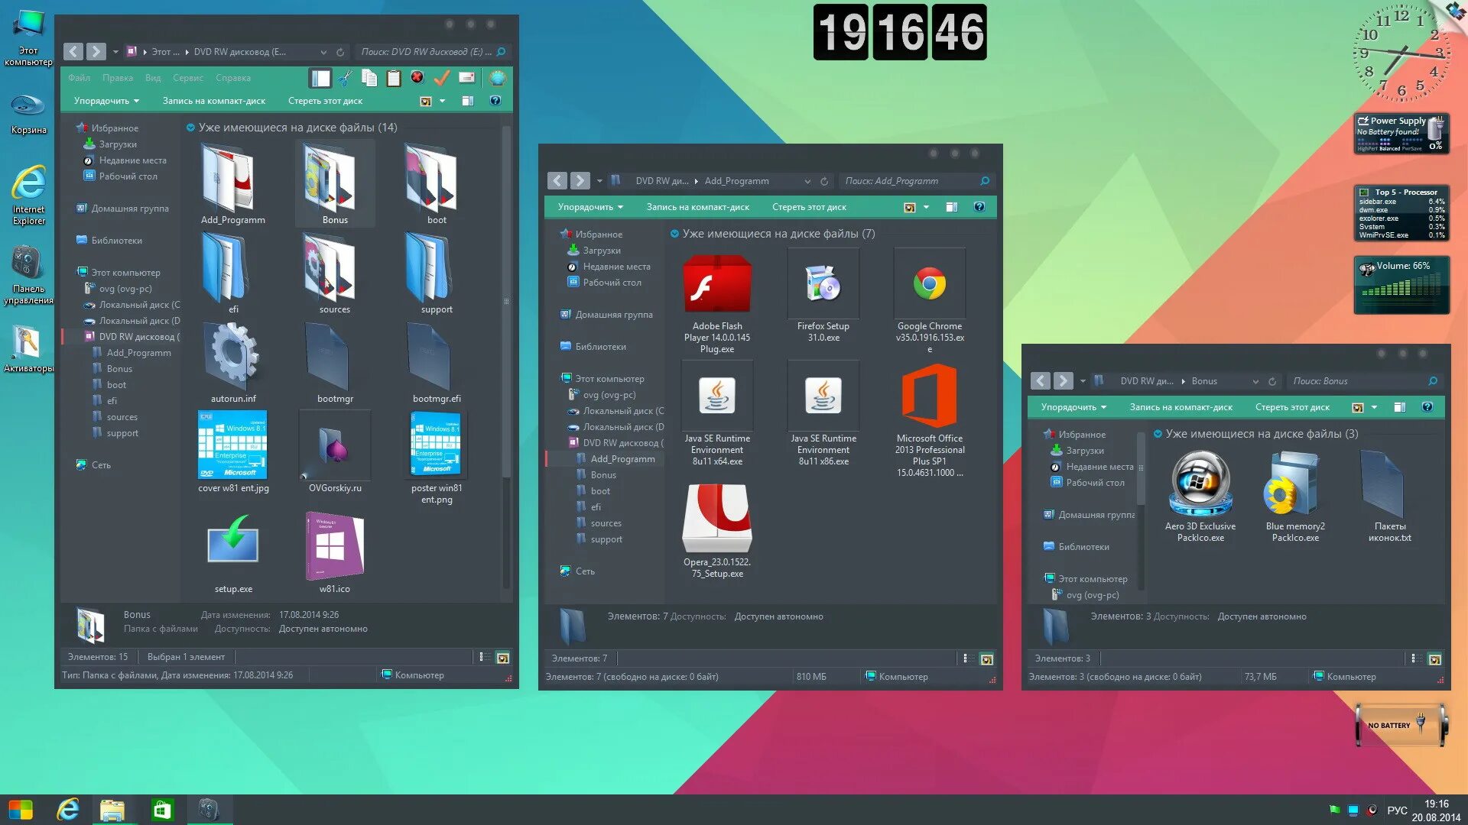This screenshot has width=1468, height=825.
Task: Click the clipboard Paste toolbar icon
Action: point(394,77)
